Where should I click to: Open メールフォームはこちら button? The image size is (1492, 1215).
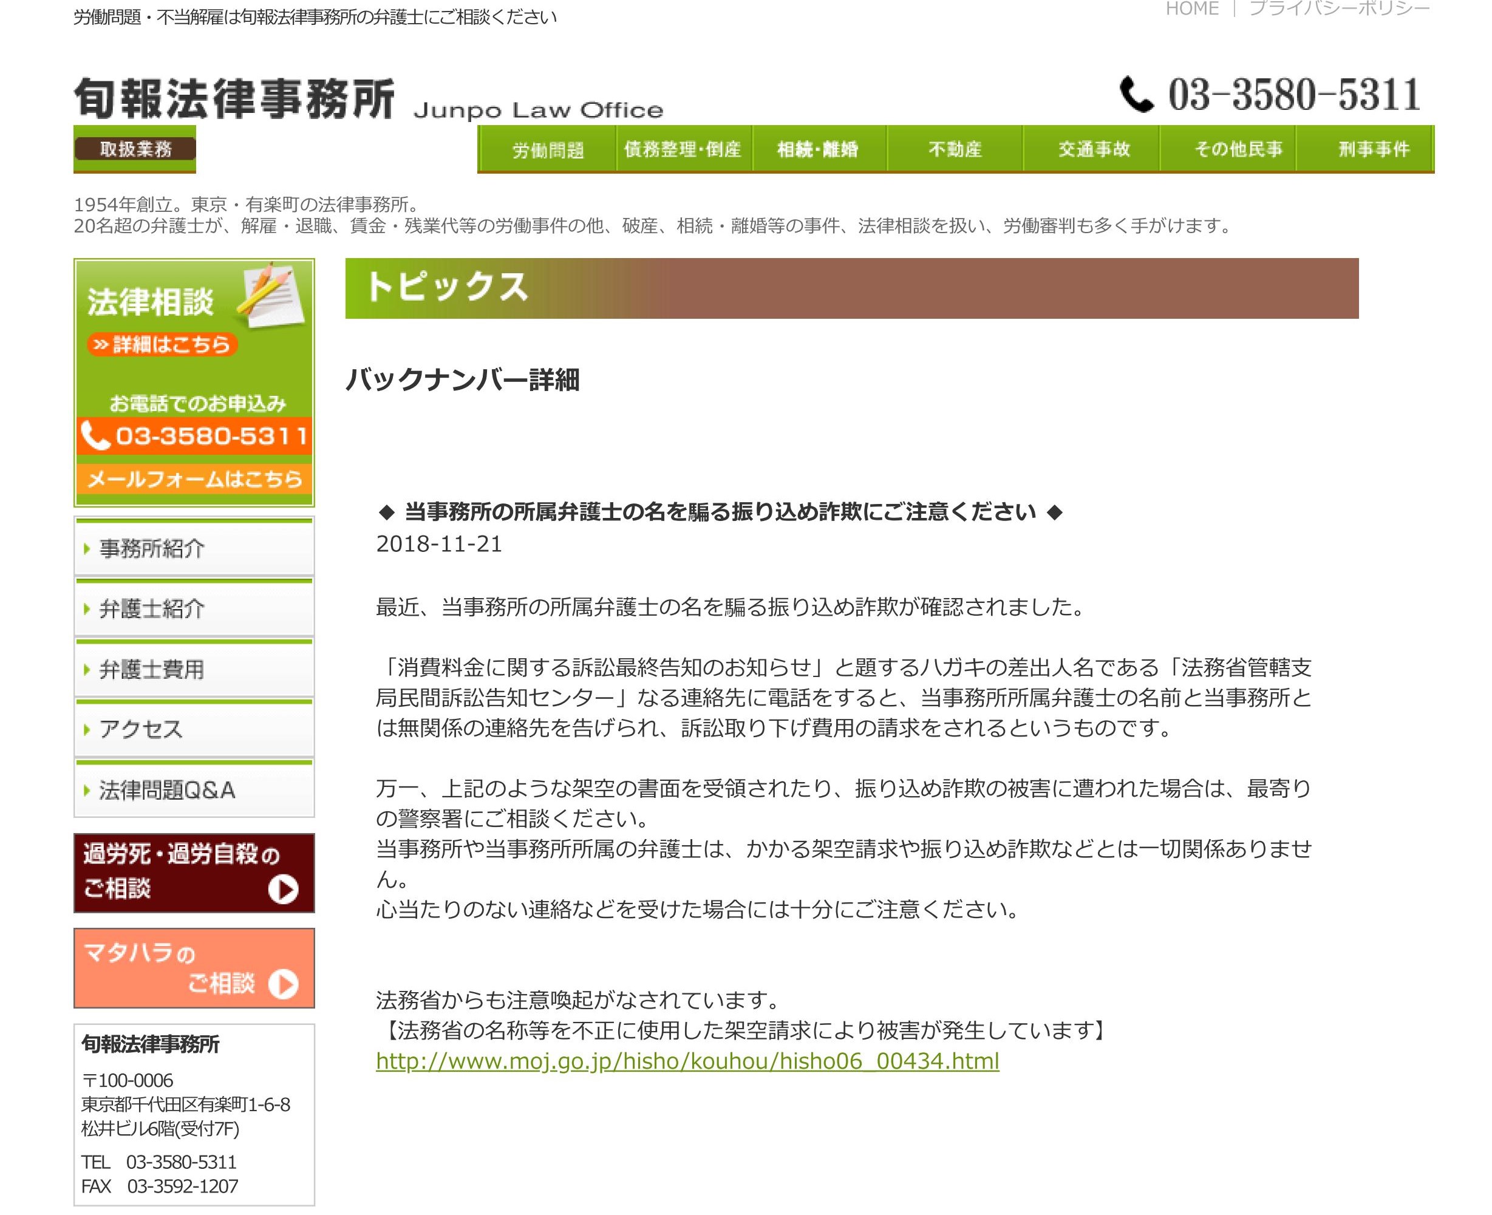[194, 478]
